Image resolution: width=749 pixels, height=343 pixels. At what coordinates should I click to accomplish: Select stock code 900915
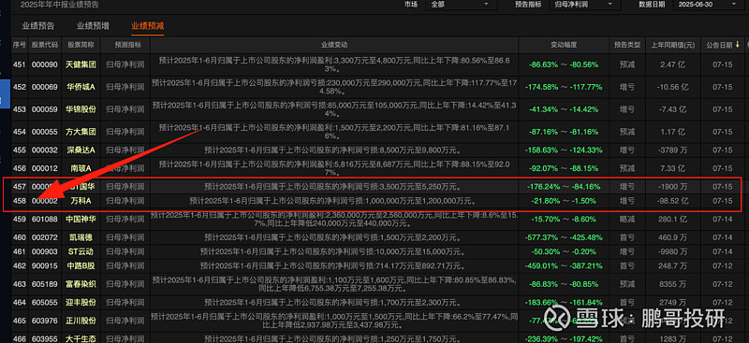point(45,265)
